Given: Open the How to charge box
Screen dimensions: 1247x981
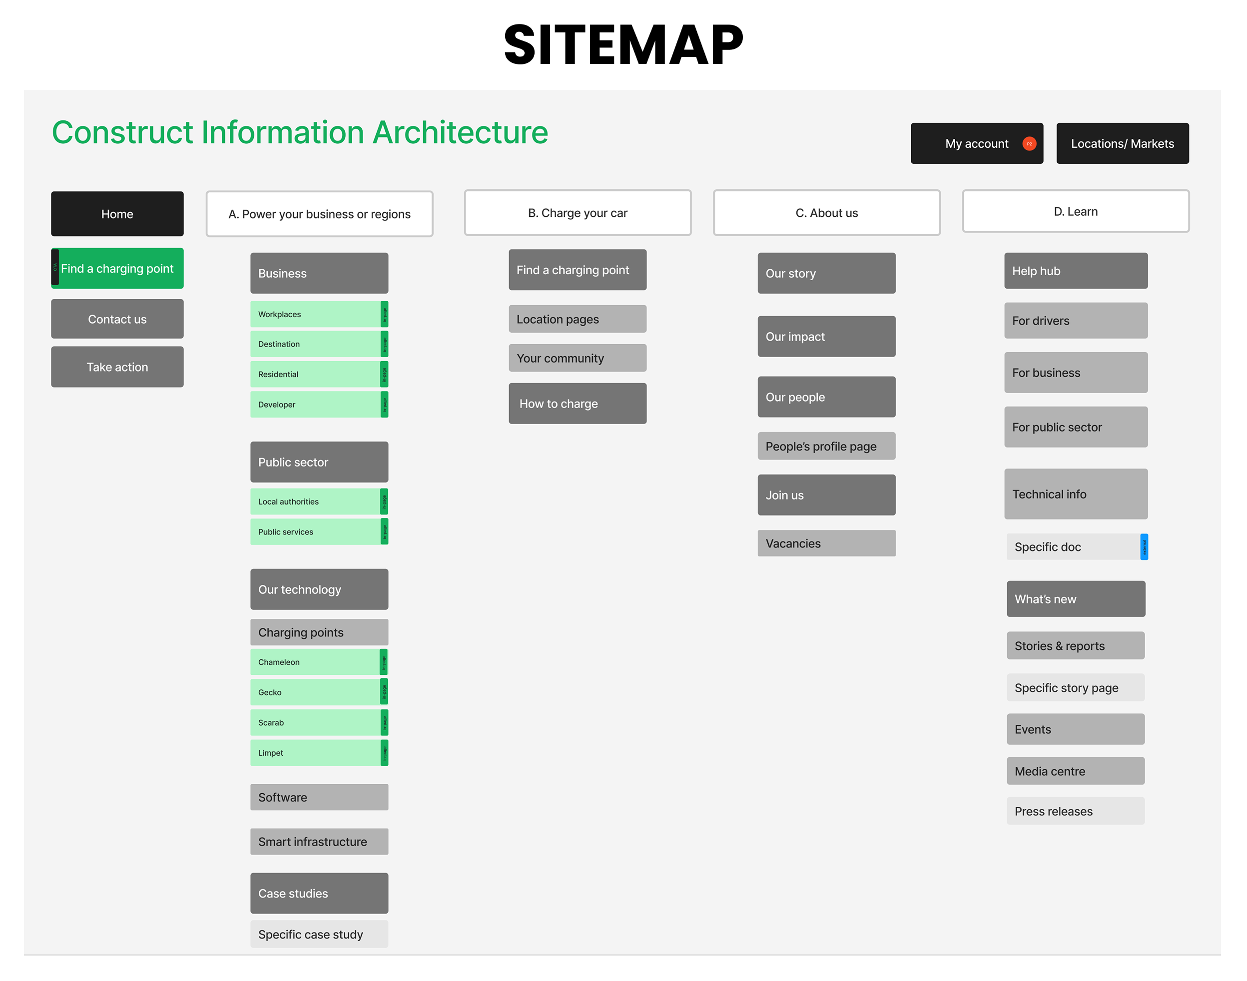Looking at the screenshot, I should pos(577,403).
